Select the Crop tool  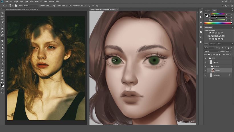[2, 25]
